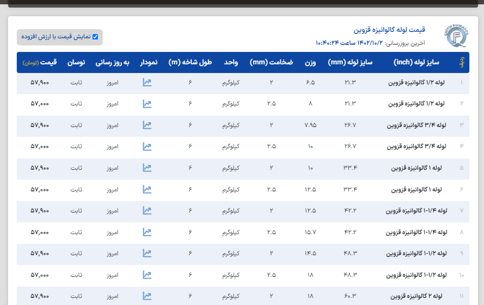Show the chart for row 5 pipe
This screenshot has height=305, width=484.
pos(147,168)
